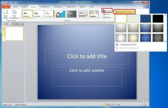Collapse the Background Styles dropdown
168x108 pixels.
pos(124,12)
